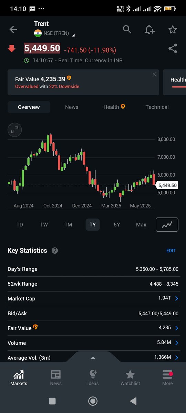Select 1Y chart timeframe
The width and height of the screenshot is (186, 413).
(93, 225)
